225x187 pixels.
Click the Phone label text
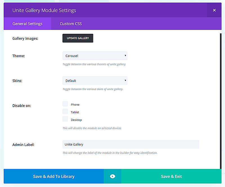(x=75, y=105)
